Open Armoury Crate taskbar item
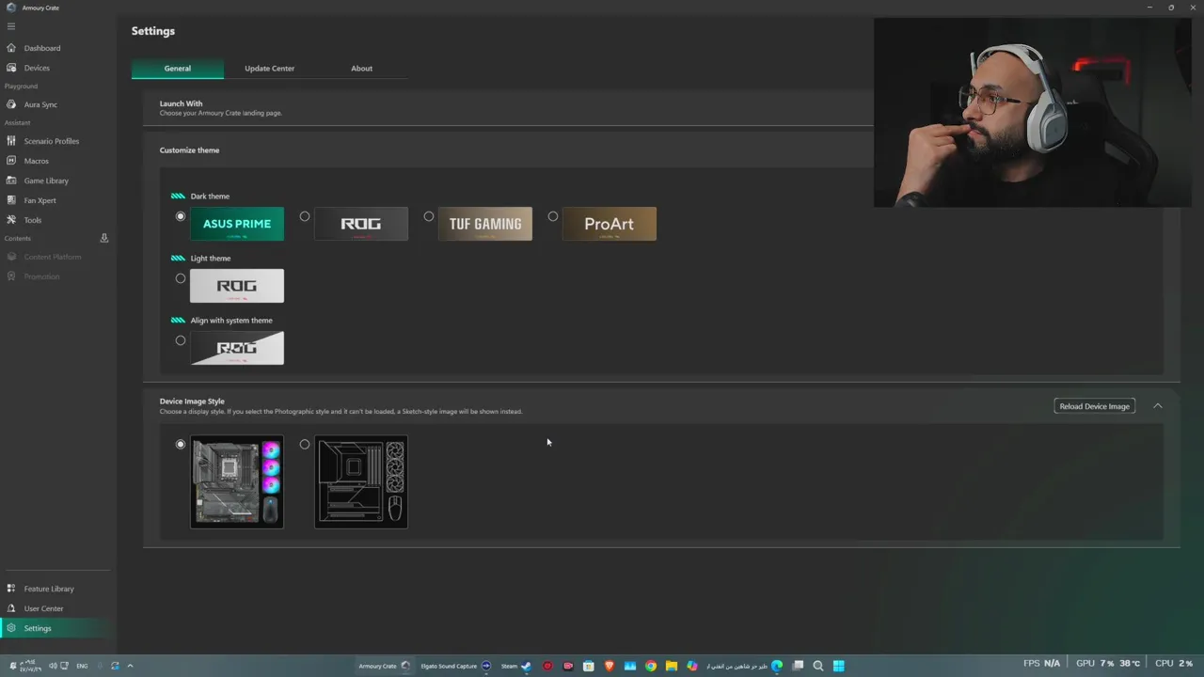 tap(384, 666)
